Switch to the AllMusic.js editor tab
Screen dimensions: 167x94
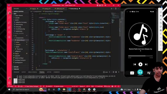click(x=60, y=9)
